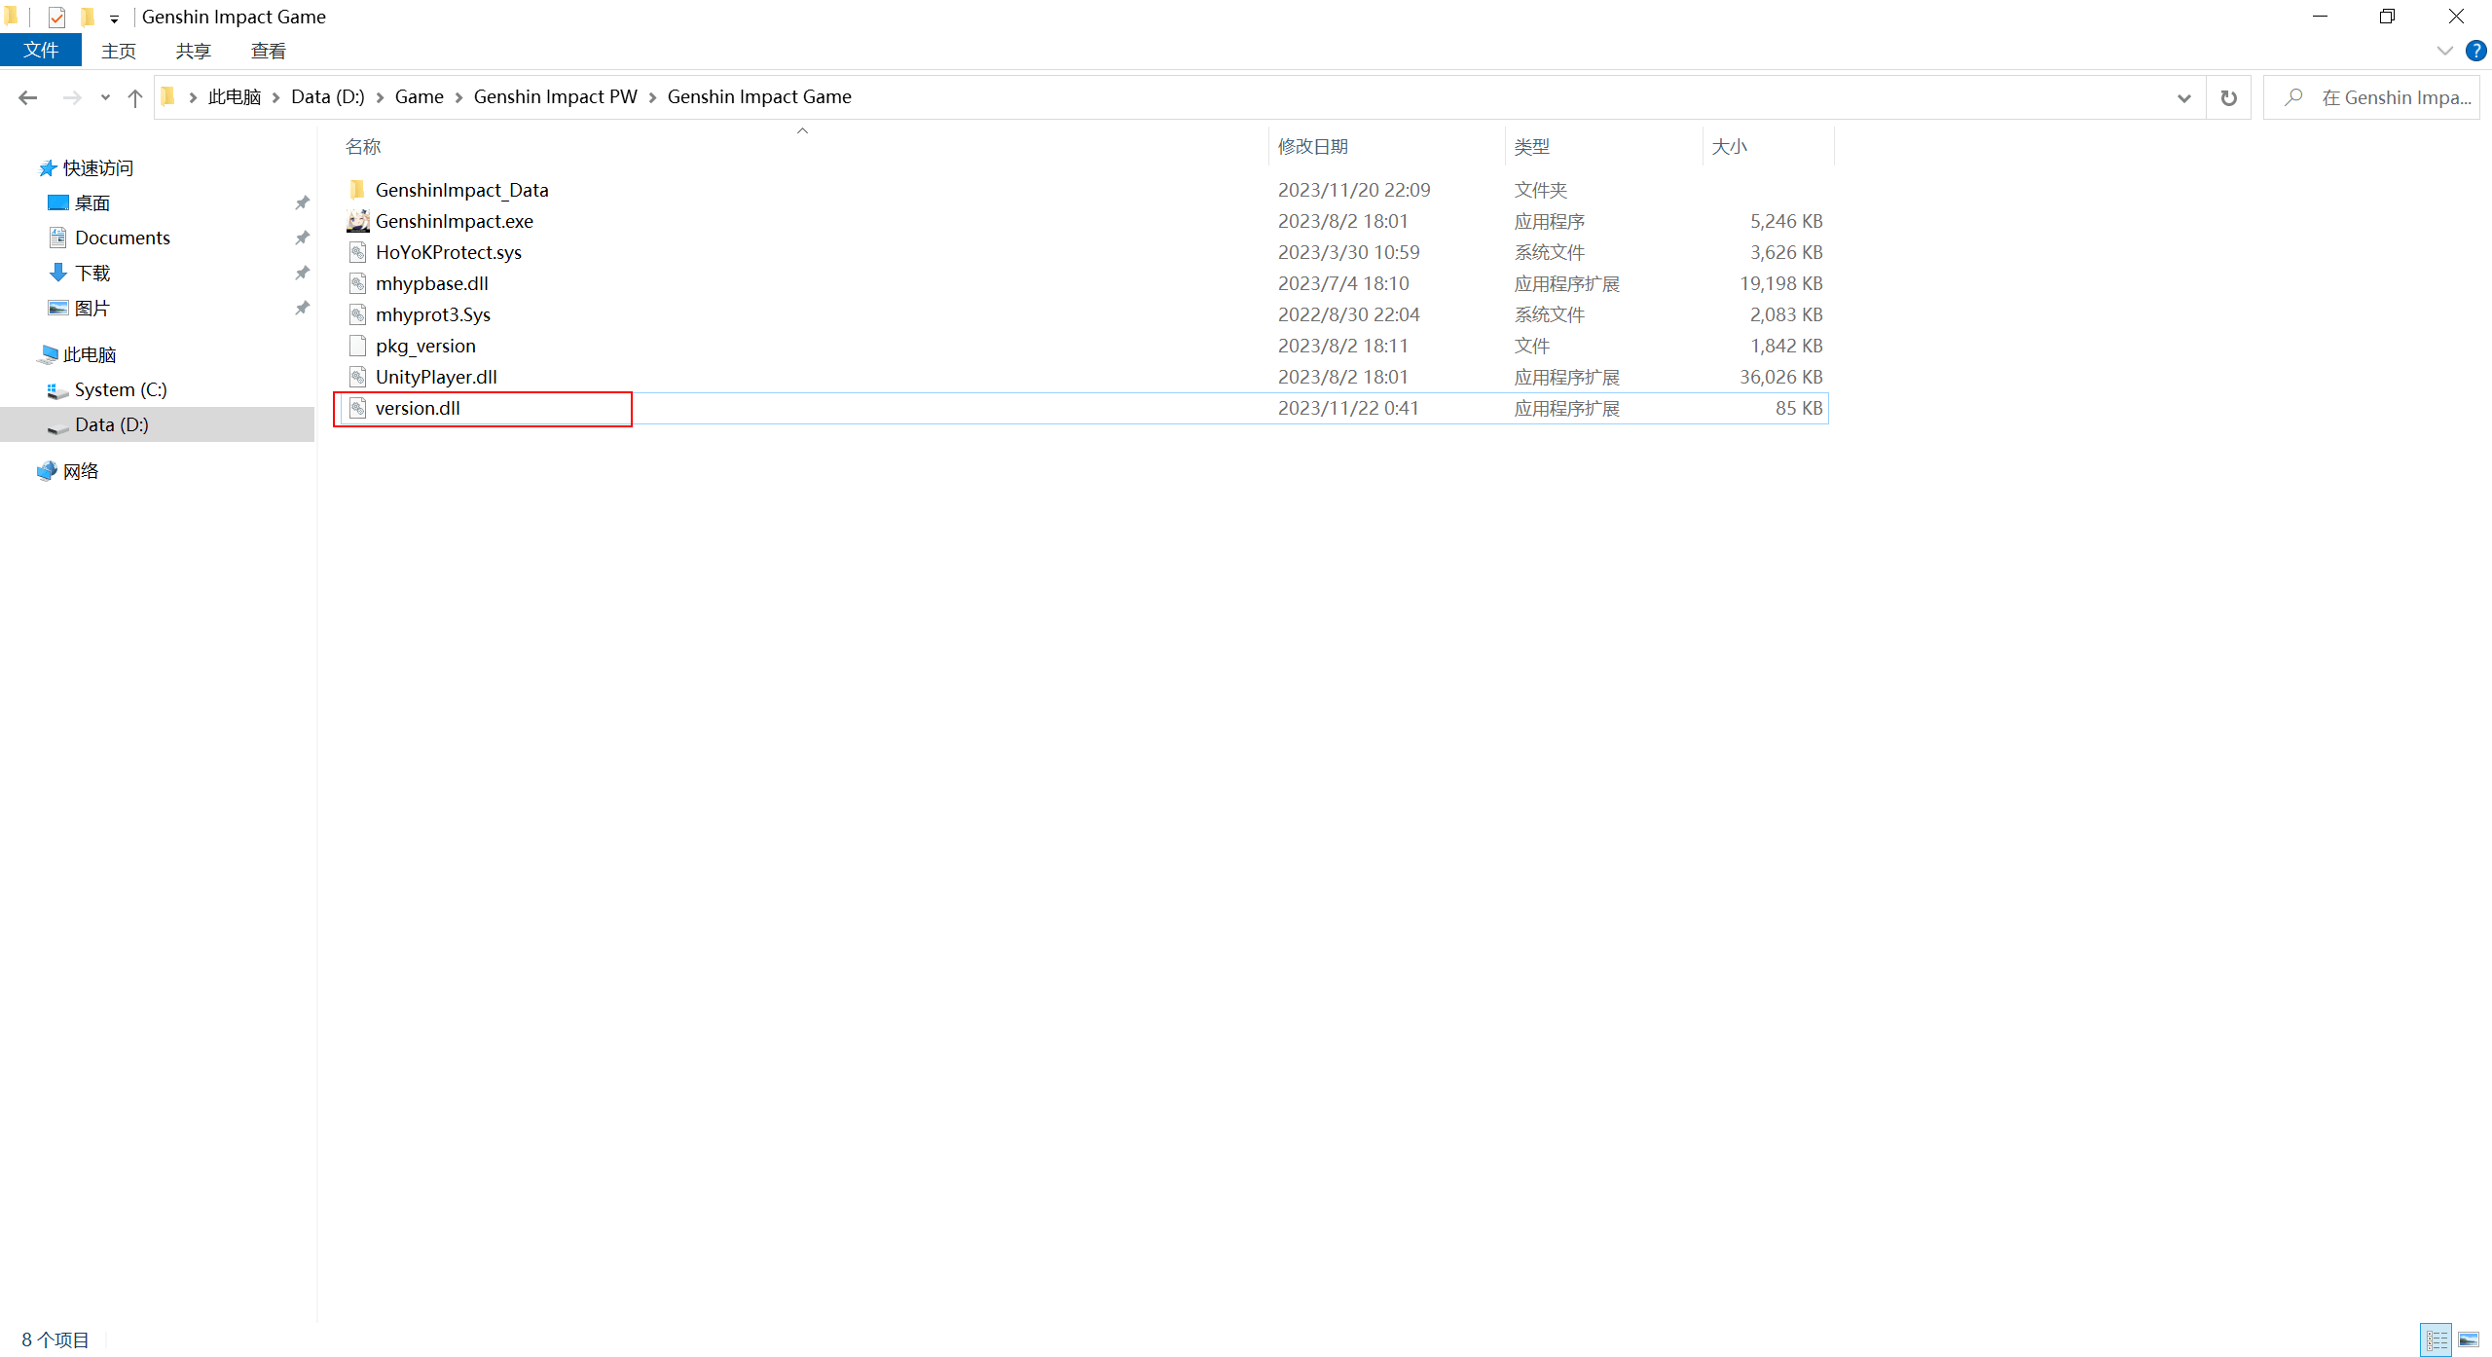Select mhypbase.dll file icon
2492x1357 pixels.
tap(357, 283)
